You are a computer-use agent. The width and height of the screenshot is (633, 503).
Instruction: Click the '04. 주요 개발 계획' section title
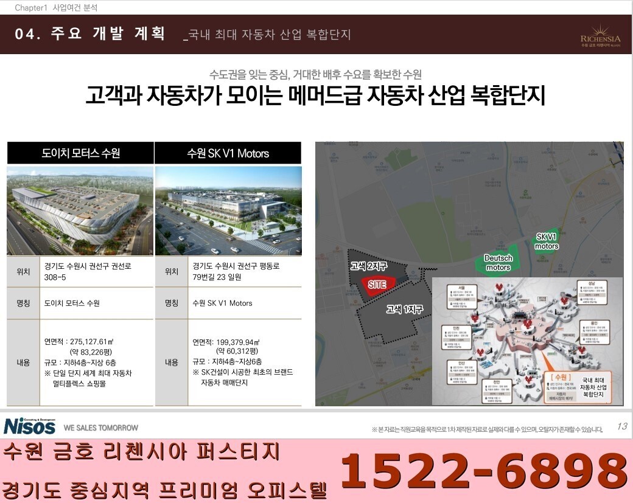pyautogui.click(x=89, y=33)
